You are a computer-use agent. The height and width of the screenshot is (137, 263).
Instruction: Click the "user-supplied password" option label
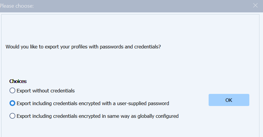point(93,103)
